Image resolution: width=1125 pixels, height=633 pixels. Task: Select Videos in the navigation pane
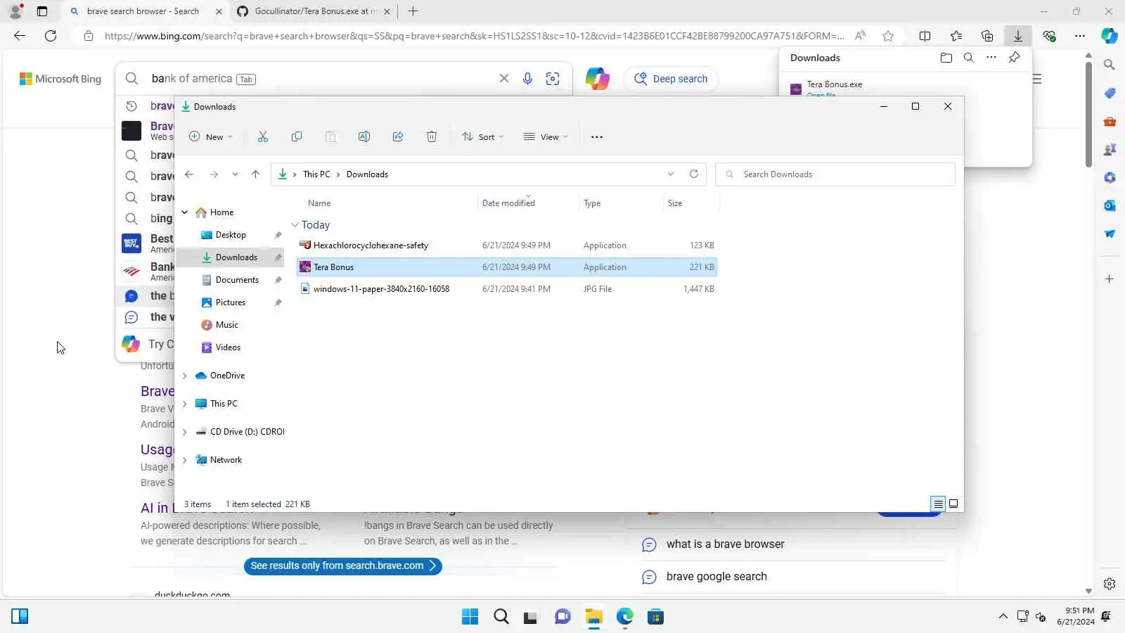tap(228, 347)
